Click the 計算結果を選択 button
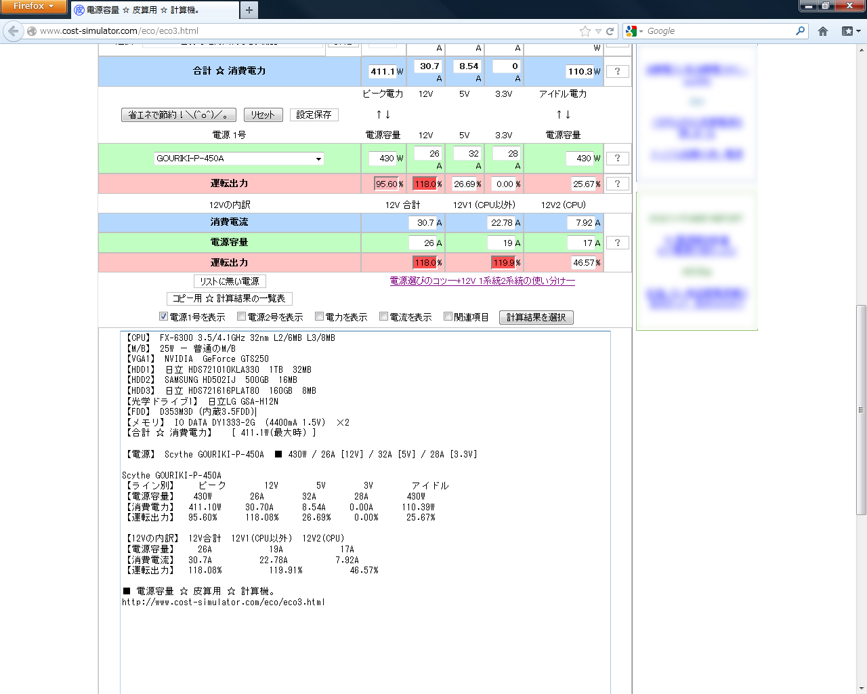The height and width of the screenshot is (694, 867). [536, 317]
